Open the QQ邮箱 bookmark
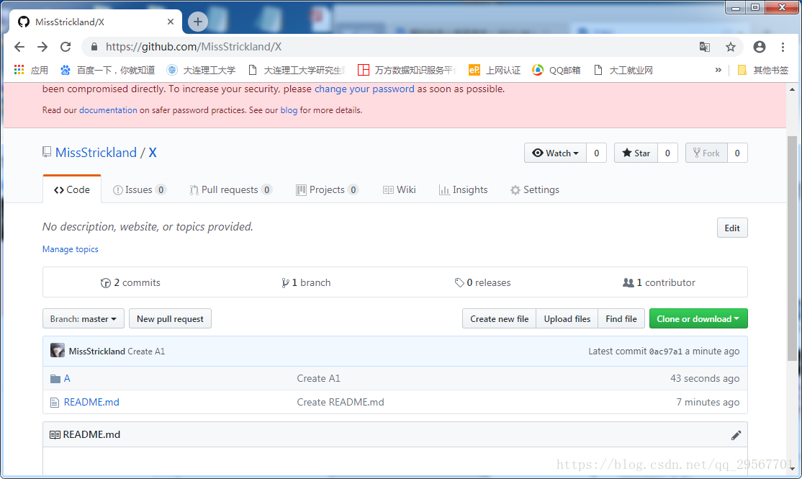Viewport: 802px width, 479px height. 557,70
